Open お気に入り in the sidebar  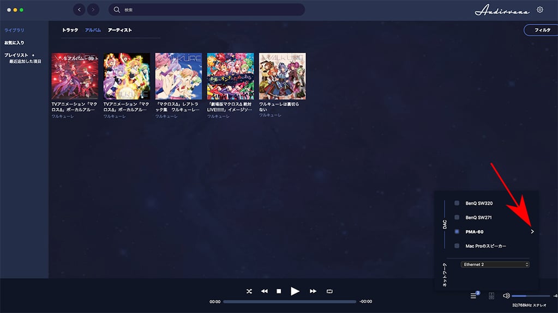coord(14,42)
